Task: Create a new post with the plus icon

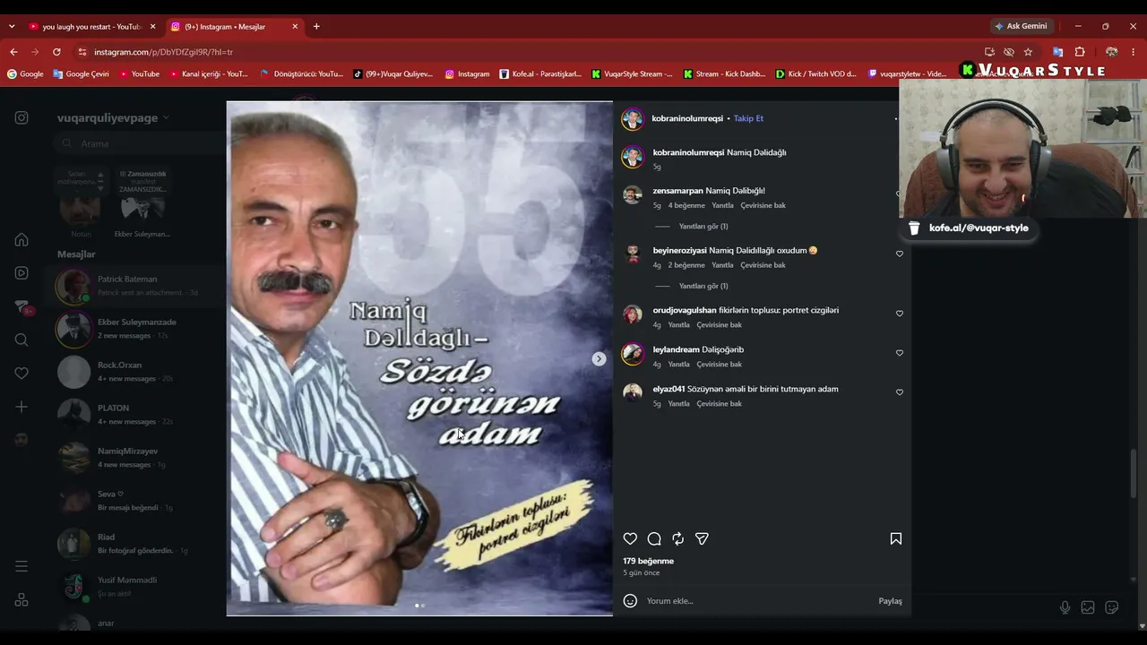Action: [x=22, y=407]
